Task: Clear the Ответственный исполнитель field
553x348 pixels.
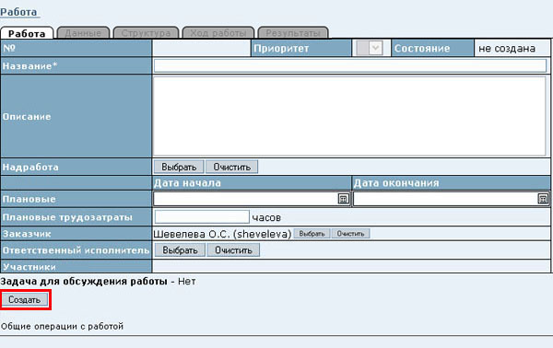Action: point(233,250)
